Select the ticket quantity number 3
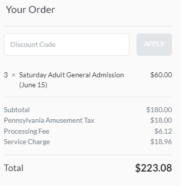Screen dimensions: 181x186 (x=6, y=75)
